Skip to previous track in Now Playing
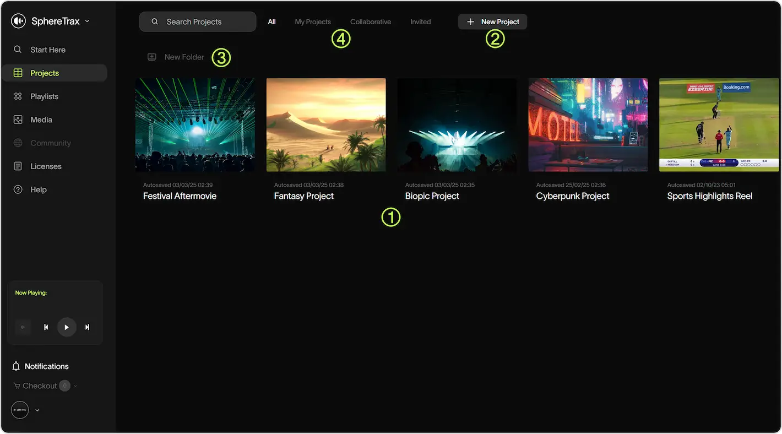The image size is (782, 434). [x=46, y=327]
